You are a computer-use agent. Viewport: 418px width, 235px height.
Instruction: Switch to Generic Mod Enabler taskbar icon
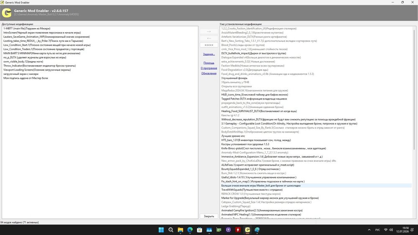(x=247, y=230)
